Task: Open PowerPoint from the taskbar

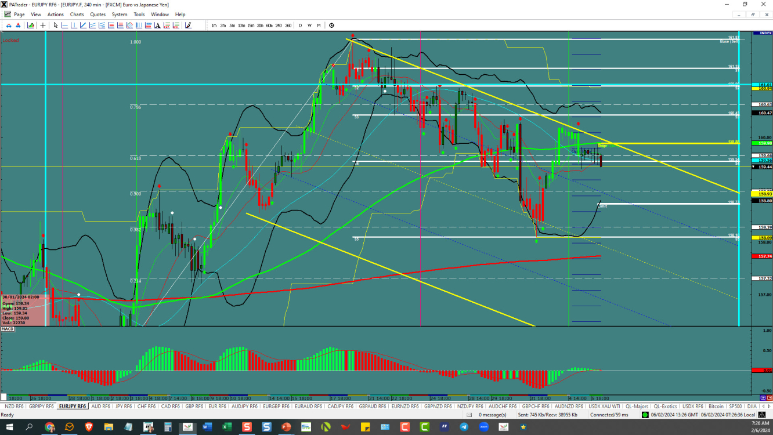Action: pos(286,427)
